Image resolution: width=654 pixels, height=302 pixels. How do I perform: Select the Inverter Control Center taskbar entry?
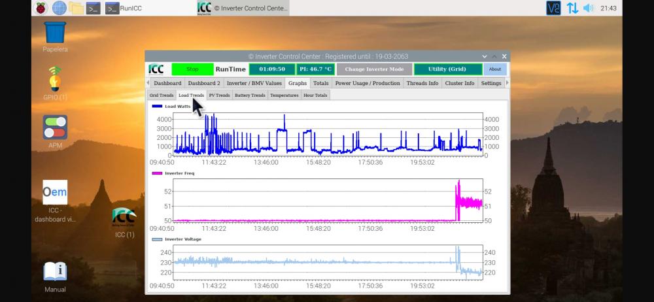(x=243, y=8)
